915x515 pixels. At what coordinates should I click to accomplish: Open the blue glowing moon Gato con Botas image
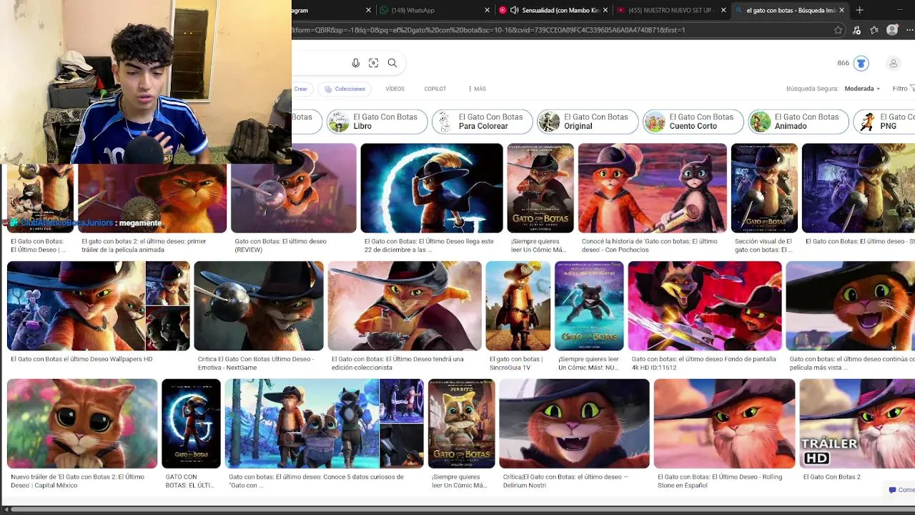[x=432, y=188]
